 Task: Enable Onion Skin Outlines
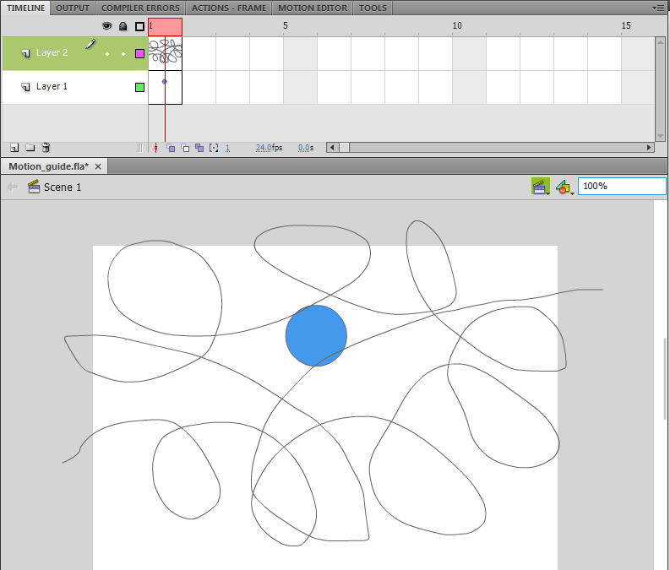(x=185, y=148)
